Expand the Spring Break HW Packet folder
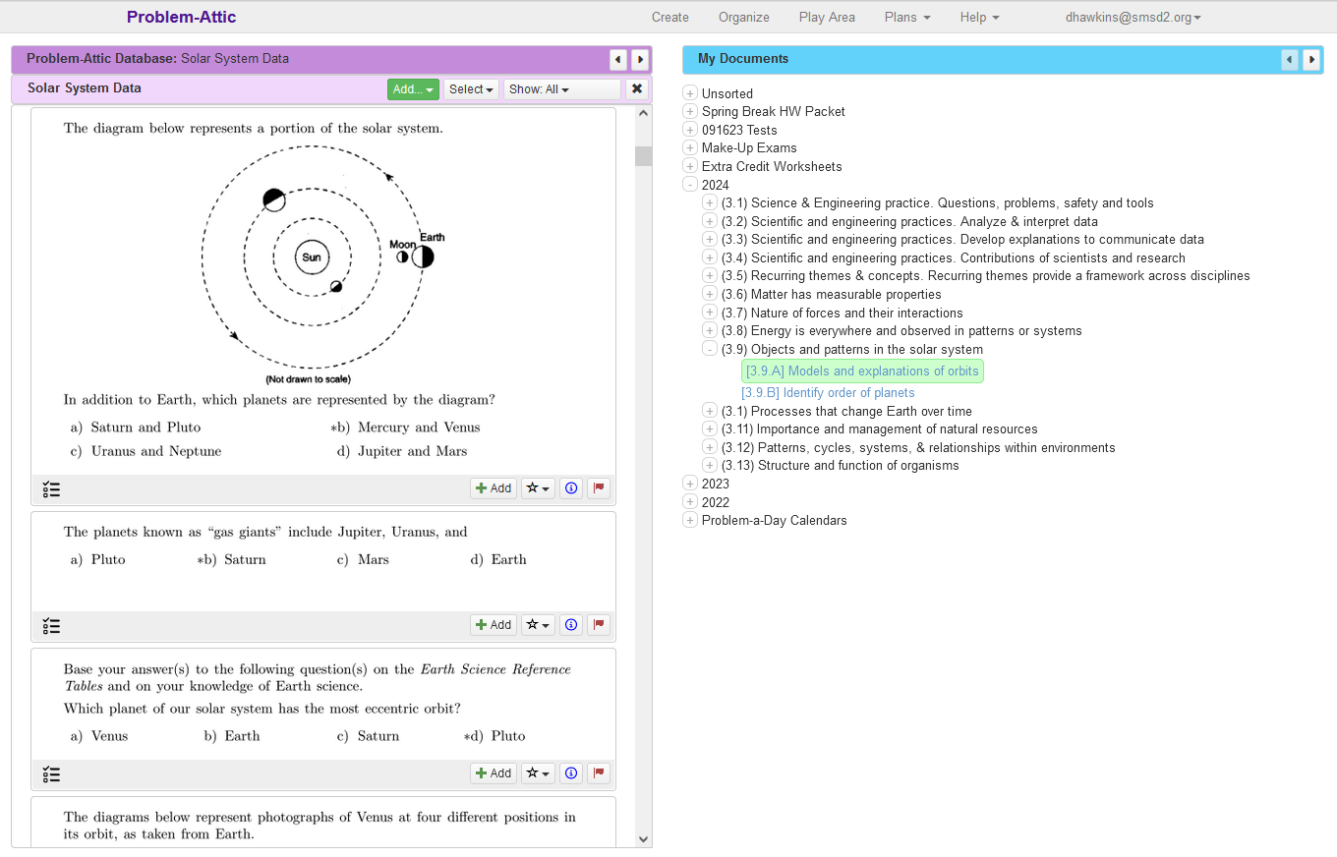The width and height of the screenshot is (1337, 857). (x=690, y=112)
